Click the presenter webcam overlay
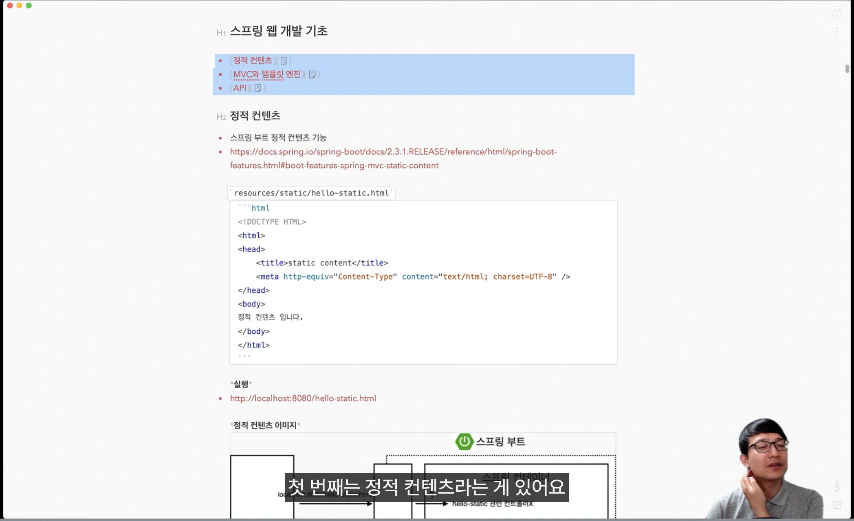Image resolution: width=854 pixels, height=521 pixels. 764,468
